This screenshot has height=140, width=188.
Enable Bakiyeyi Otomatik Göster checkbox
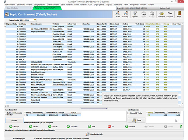pos(6,114)
